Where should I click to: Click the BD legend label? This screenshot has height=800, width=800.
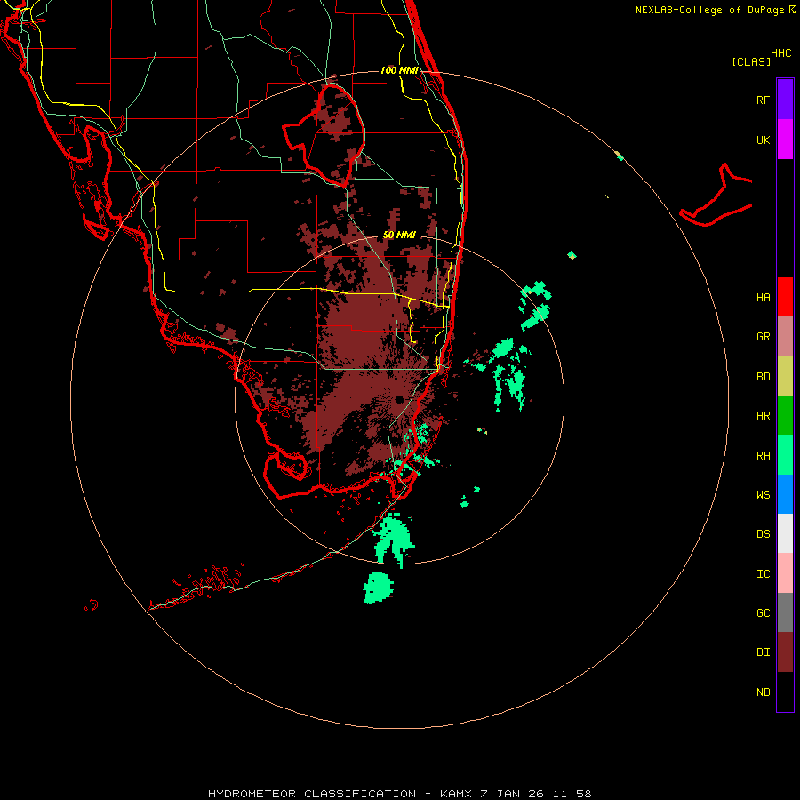[x=763, y=377]
